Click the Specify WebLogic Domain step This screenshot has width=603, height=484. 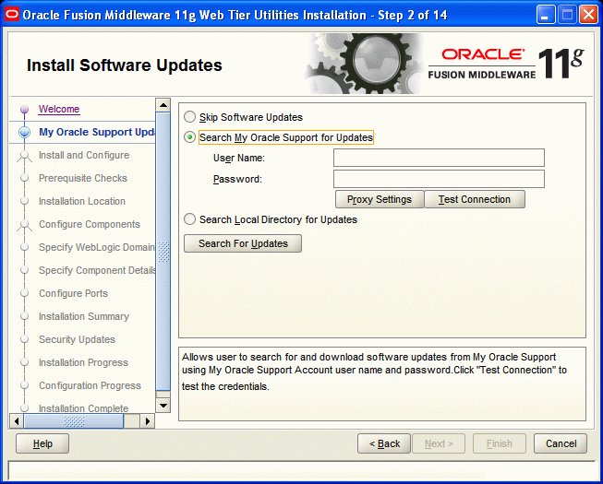point(97,247)
